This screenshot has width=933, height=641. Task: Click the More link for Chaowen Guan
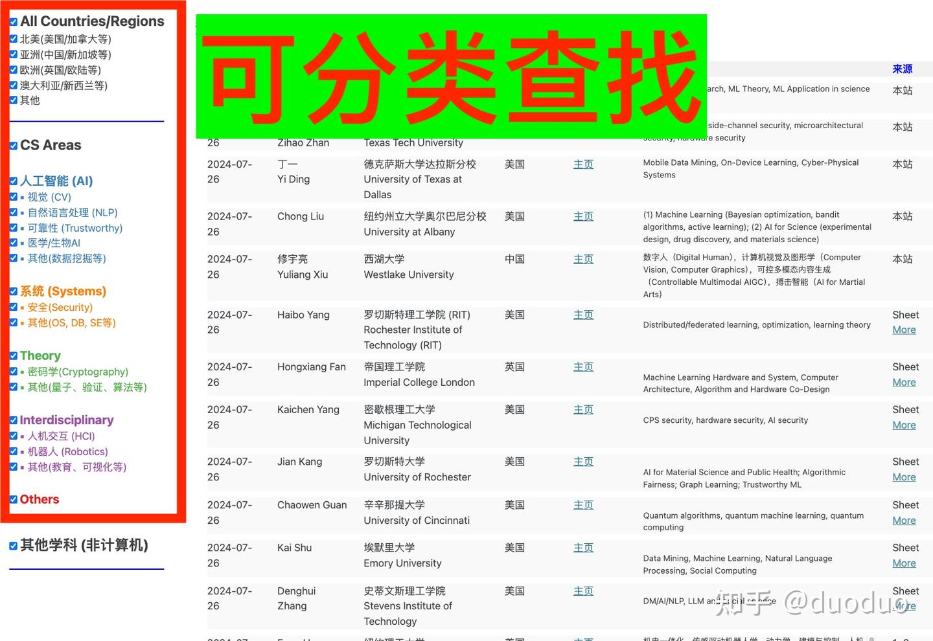pyautogui.click(x=904, y=520)
